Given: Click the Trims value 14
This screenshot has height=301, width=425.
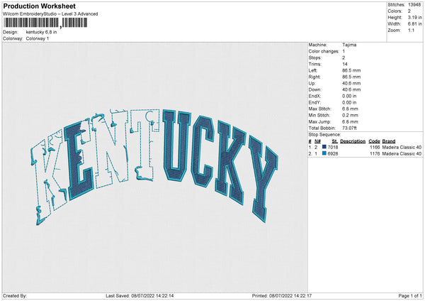Looking at the screenshot, I should click(345, 64).
